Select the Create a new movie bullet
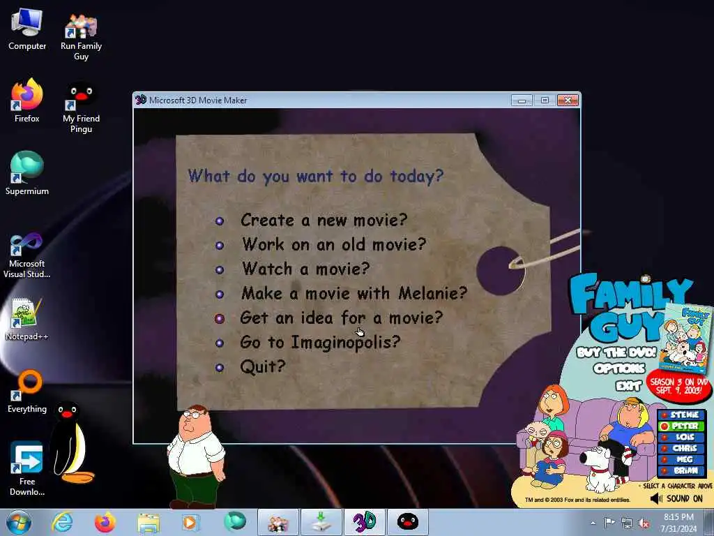The width and height of the screenshot is (714, 536). pyautogui.click(x=220, y=221)
